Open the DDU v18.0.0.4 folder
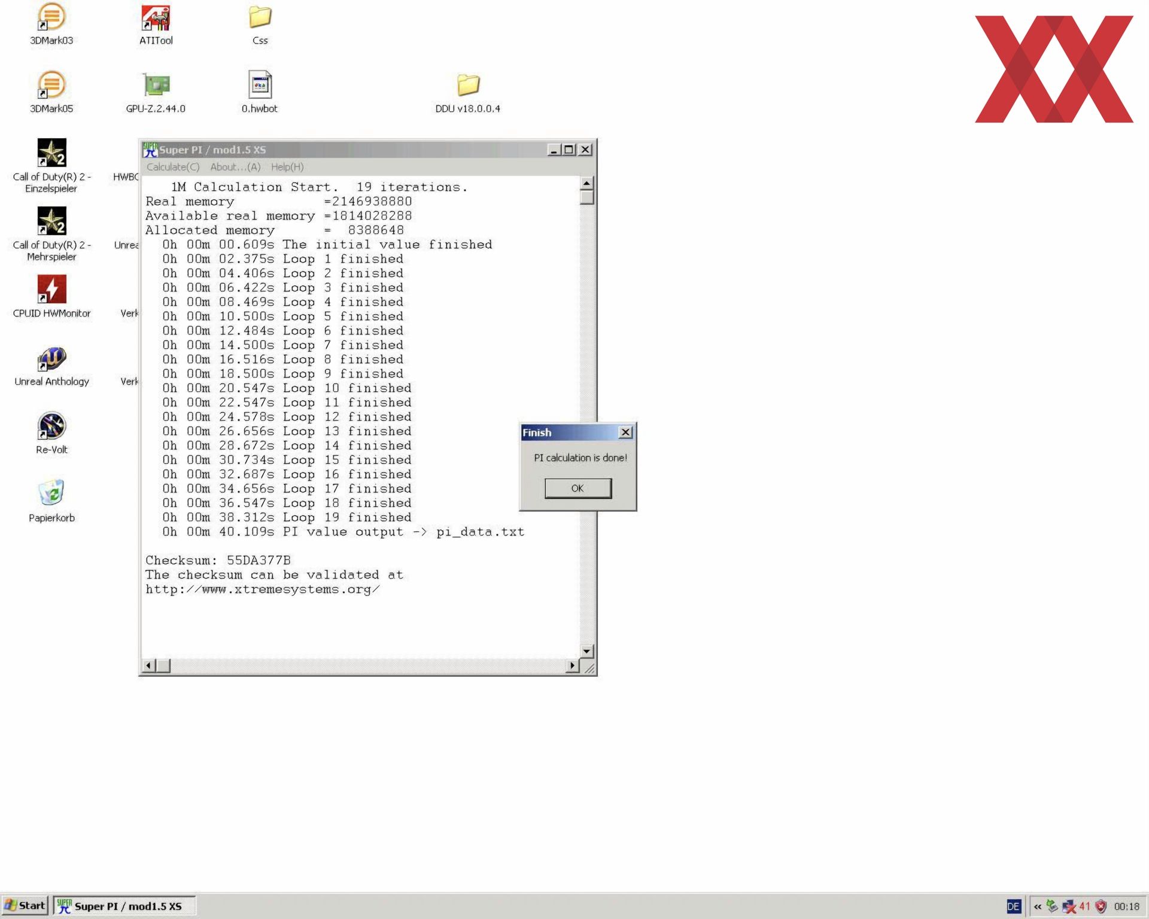 [467, 86]
